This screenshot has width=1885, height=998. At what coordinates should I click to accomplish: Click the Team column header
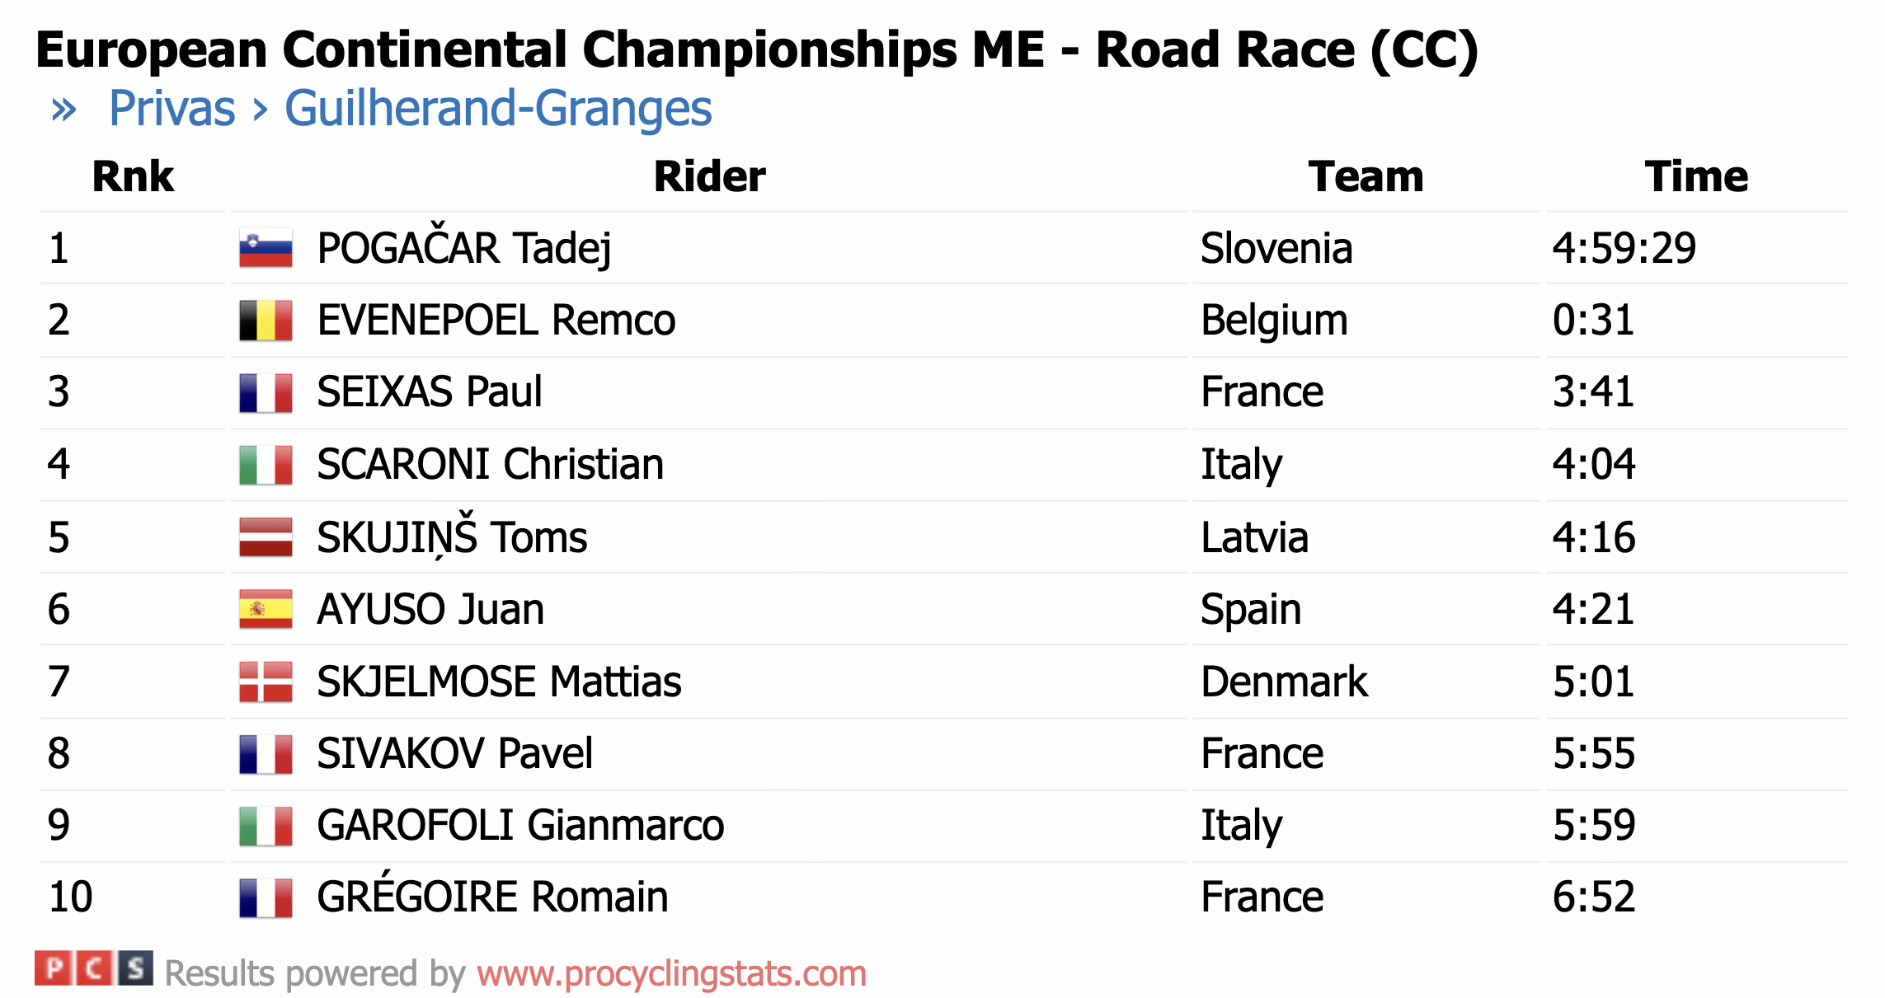click(x=1366, y=176)
